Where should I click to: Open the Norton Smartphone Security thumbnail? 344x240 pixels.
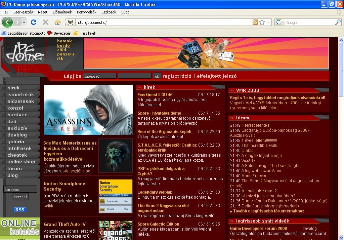(116, 196)
